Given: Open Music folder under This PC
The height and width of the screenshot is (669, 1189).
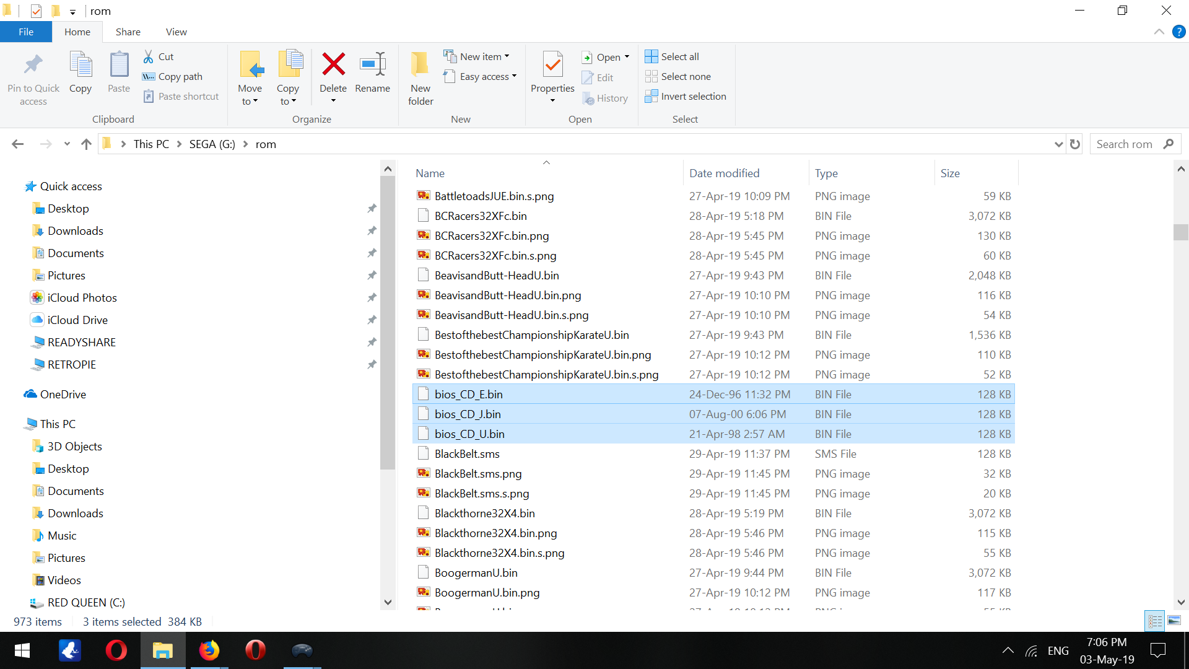Looking at the screenshot, I should 62,536.
